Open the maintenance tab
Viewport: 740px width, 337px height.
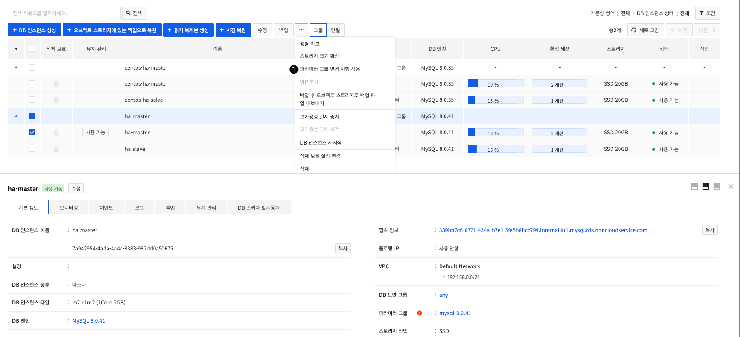(x=206, y=208)
